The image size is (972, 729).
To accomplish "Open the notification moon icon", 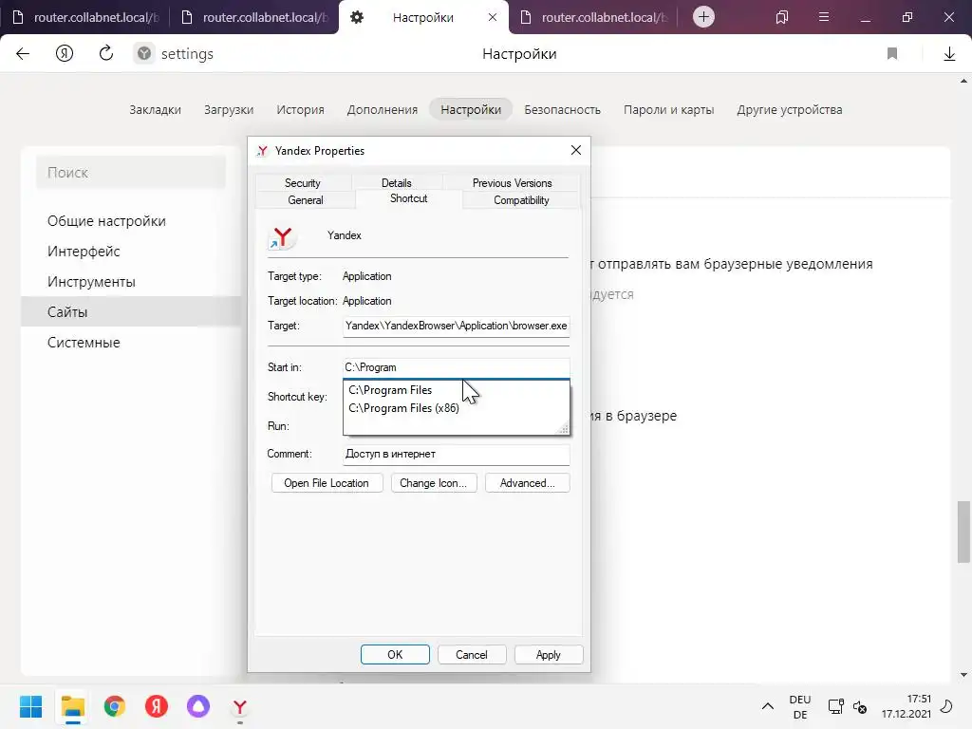I will point(946,706).
